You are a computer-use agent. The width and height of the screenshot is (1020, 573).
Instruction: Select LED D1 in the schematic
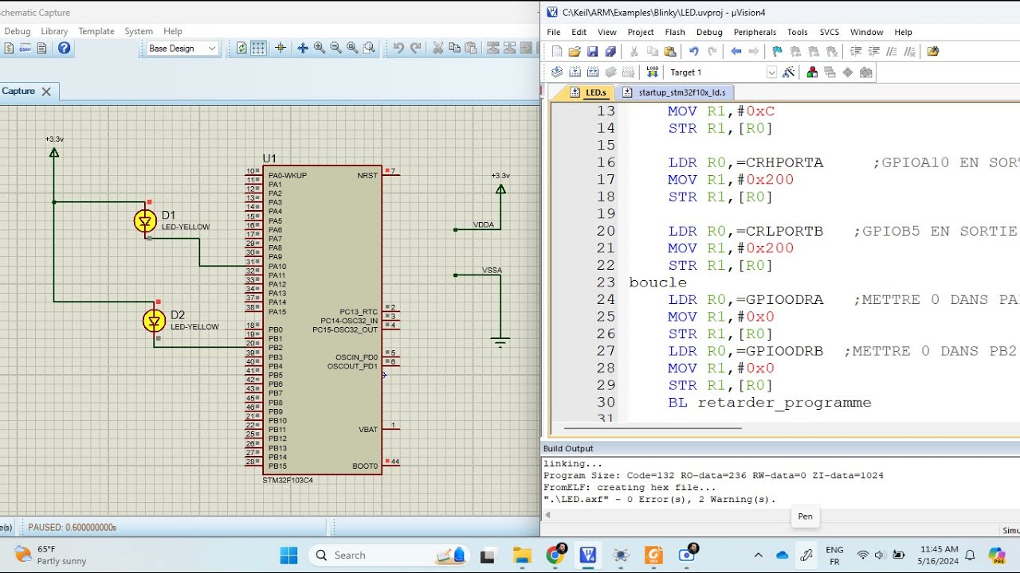pyautogui.click(x=145, y=220)
